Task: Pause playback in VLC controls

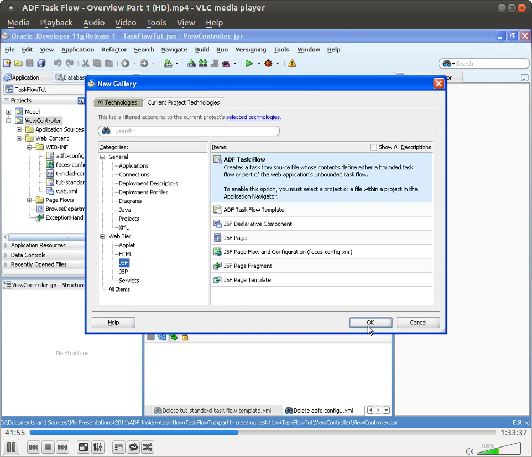Action: tap(11, 447)
